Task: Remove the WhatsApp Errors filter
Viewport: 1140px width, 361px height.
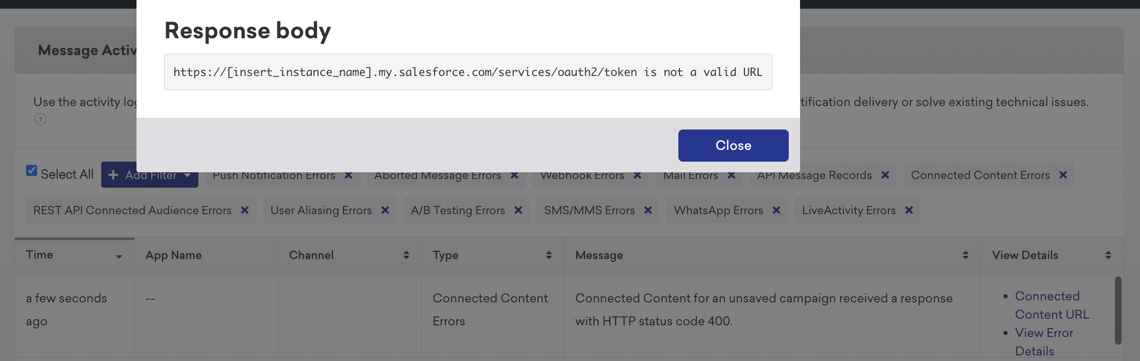Action: (x=776, y=210)
